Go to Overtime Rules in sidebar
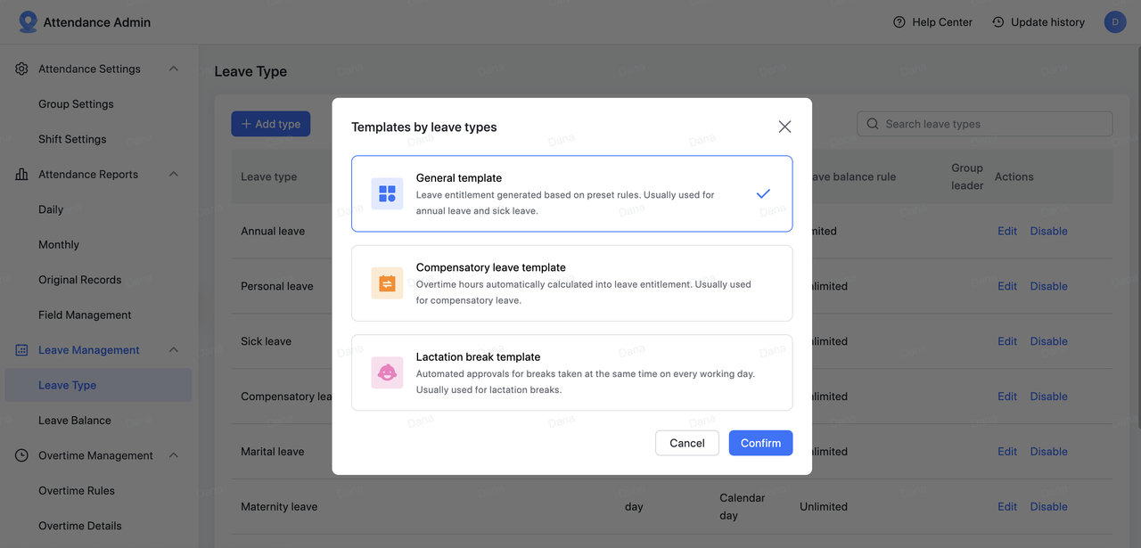Viewport: 1141px width, 548px height. (77, 491)
